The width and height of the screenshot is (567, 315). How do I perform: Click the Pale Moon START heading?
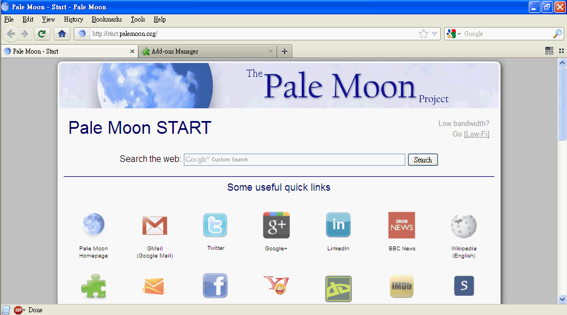[x=140, y=128]
